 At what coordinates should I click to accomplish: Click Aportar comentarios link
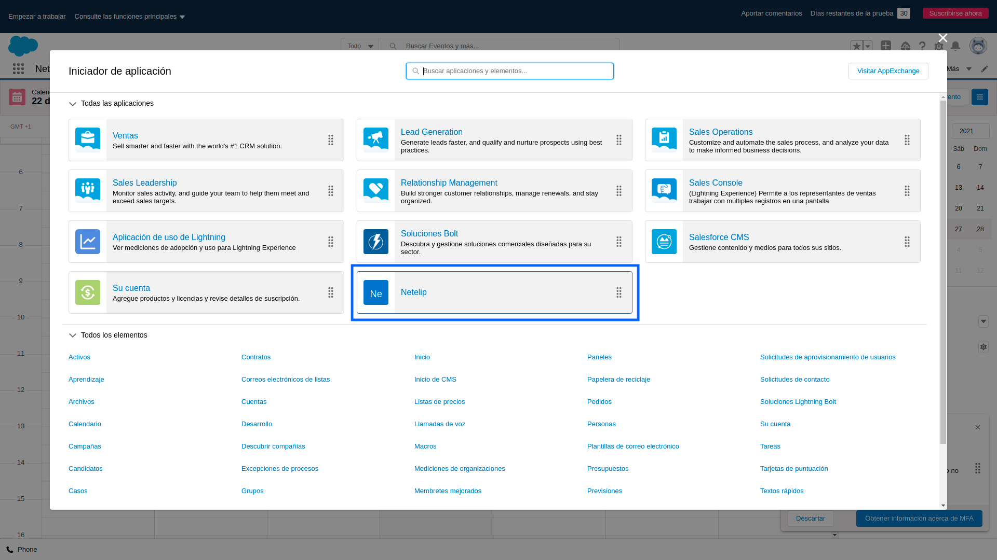pos(772,13)
